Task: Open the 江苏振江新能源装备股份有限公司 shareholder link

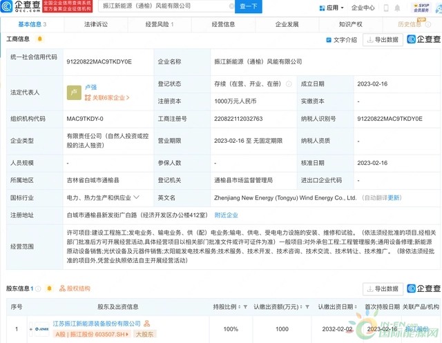Action: point(98,324)
